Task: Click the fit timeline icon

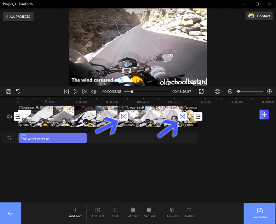Action: click(x=217, y=91)
